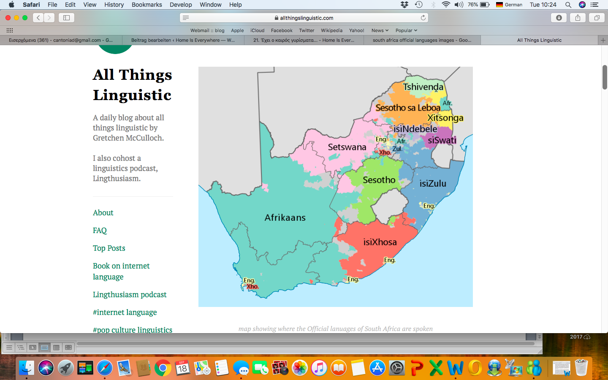
Task: Open Lingthusiasm podcast link
Action: click(130, 295)
